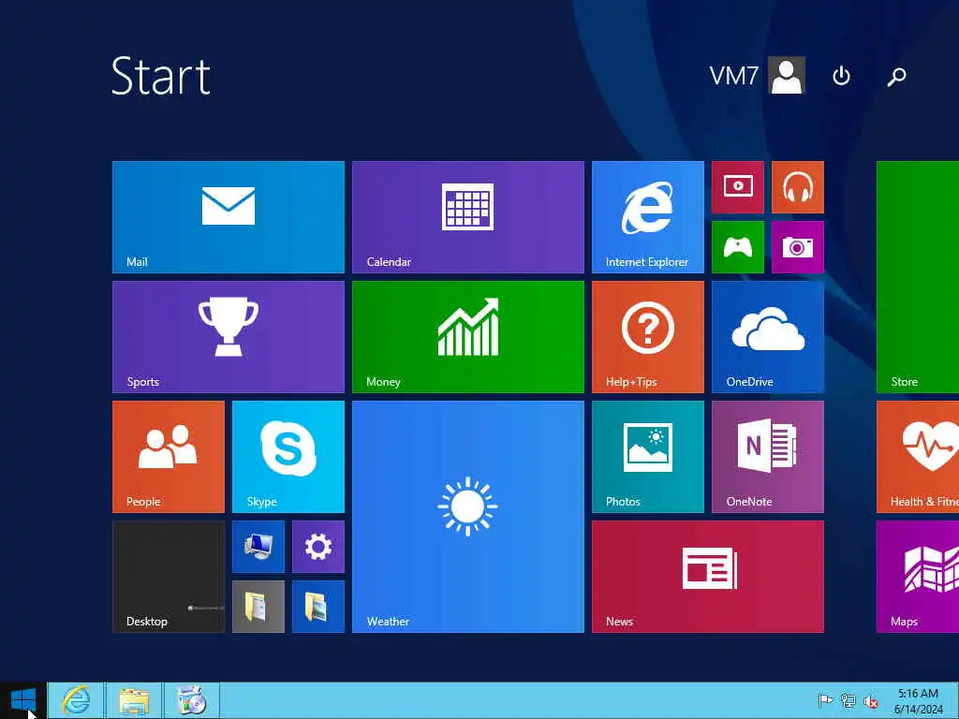
Task: Click the muted volume tray icon
Action: coord(871,701)
